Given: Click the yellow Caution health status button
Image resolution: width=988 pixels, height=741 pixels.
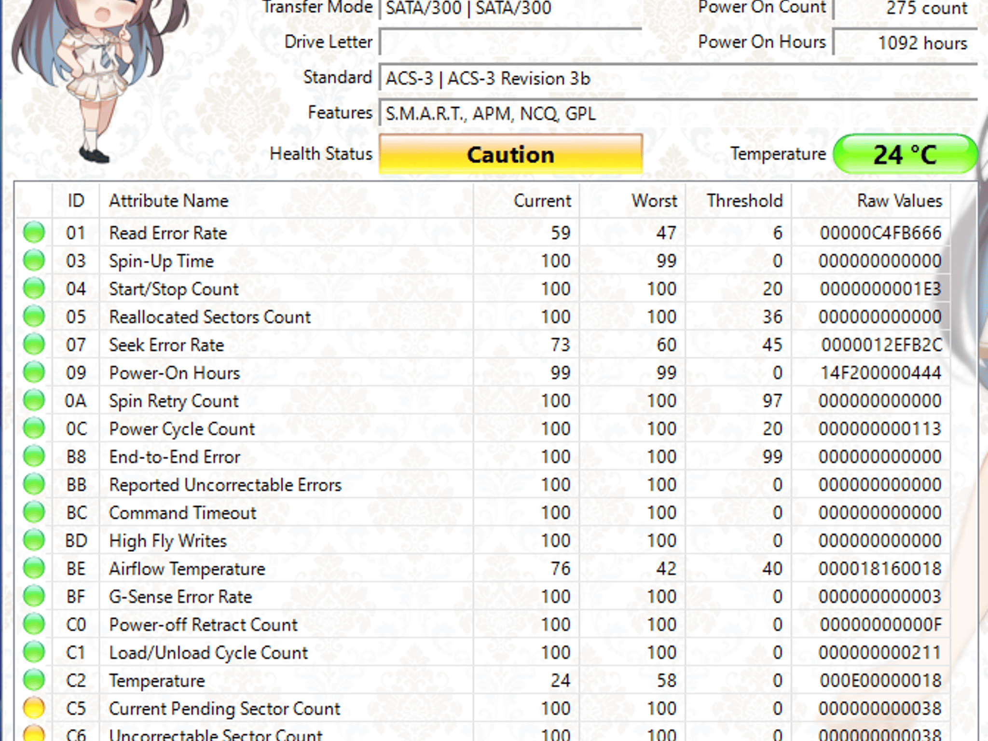Looking at the screenshot, I should [x=510, y=154].
